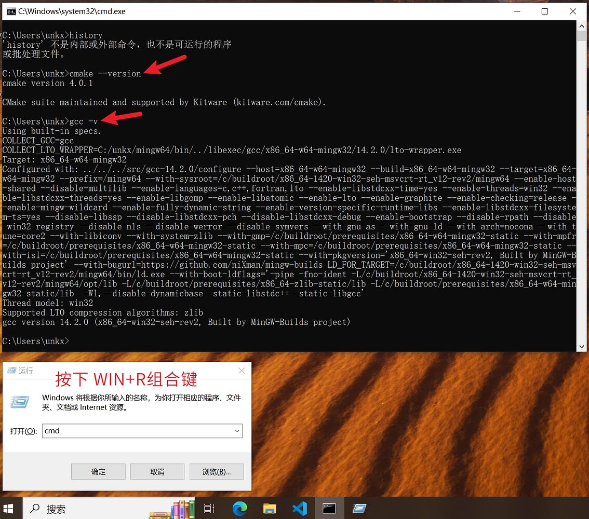Close the 运行 dialog with its X
This screenshot has width=589, height=519.
point(241,371)
